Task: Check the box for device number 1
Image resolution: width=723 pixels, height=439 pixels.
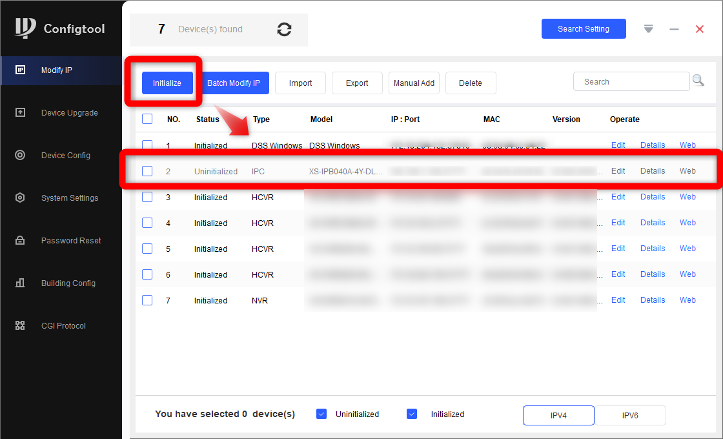Action: (x=147, y=145)
